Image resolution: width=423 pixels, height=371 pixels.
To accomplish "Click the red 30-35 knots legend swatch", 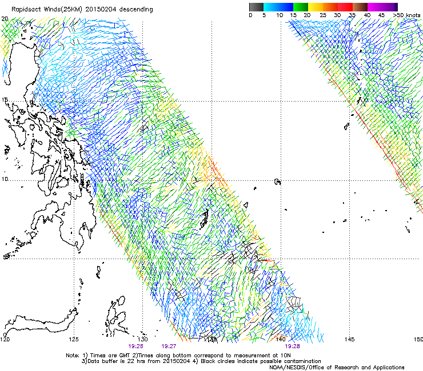I will pyautogui.click(x=345, y=7).
